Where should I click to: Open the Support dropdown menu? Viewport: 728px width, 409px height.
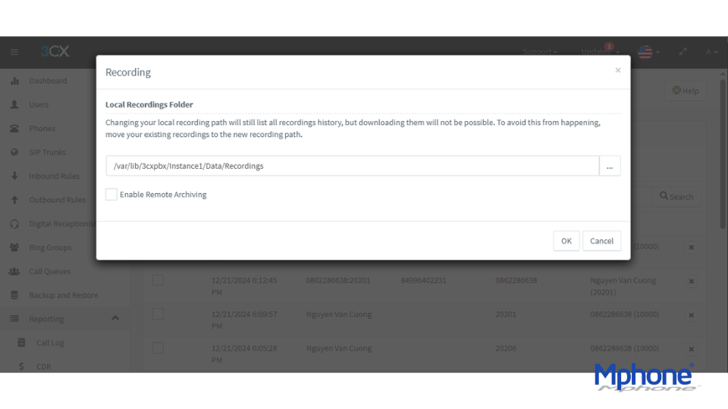[x=540, y=52]
